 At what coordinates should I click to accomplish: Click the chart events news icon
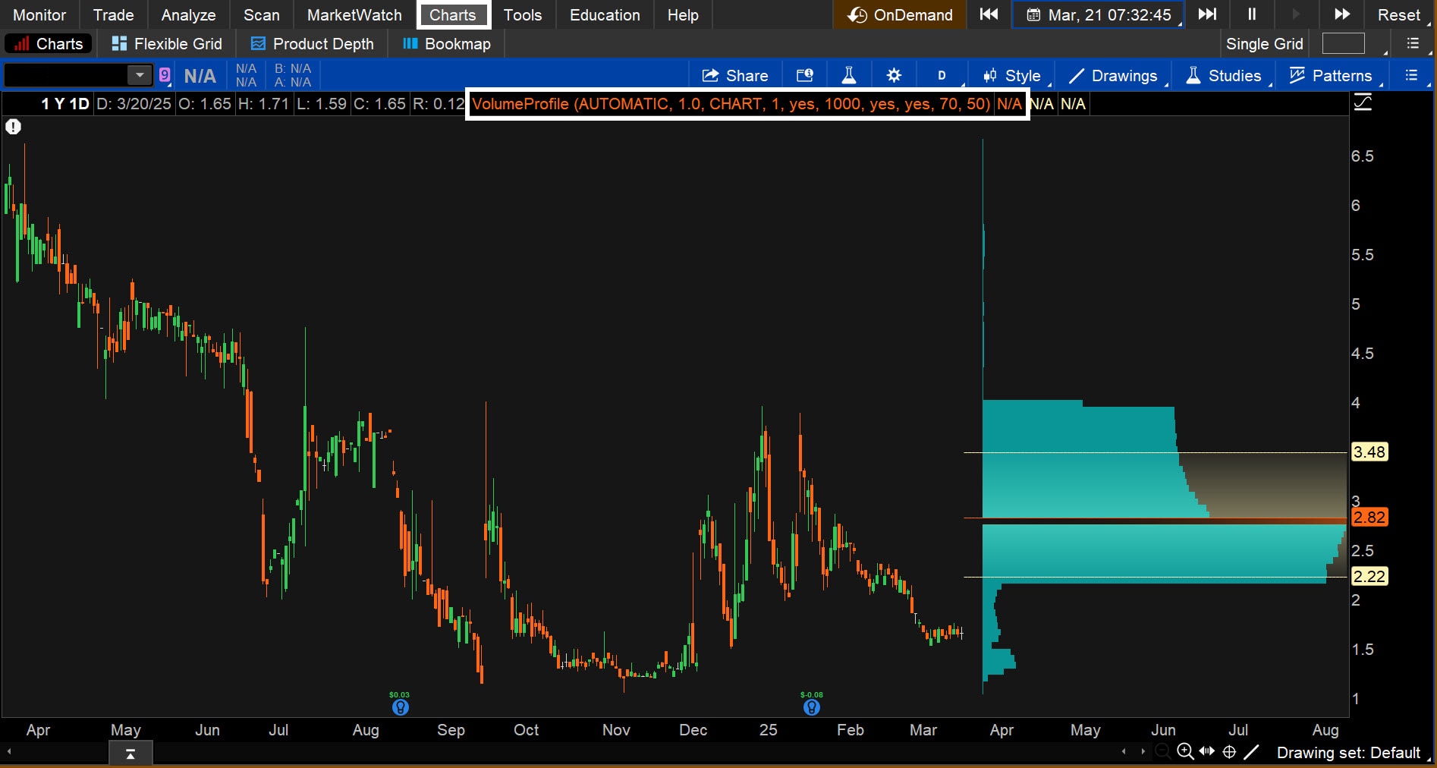(x=804, y=75)
